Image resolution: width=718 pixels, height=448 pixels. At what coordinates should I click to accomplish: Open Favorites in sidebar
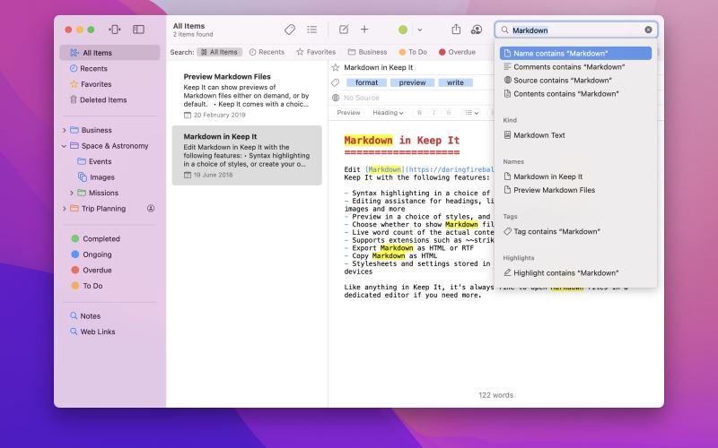click(x=109, y=84)
